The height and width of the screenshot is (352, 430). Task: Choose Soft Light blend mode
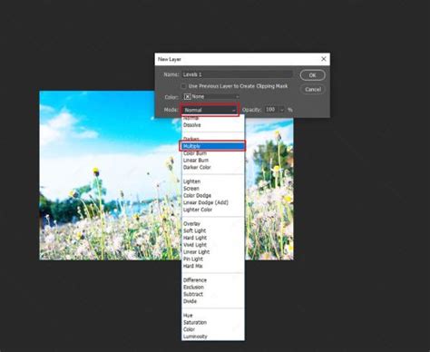(x=213, y=230)
